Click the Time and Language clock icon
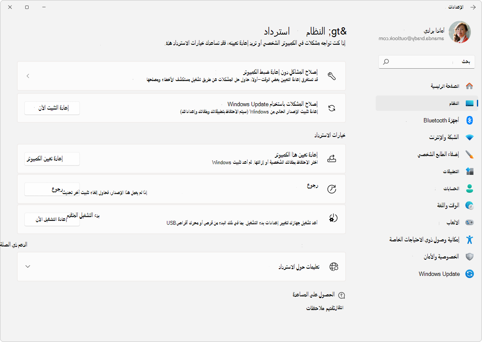 point(470,206)
